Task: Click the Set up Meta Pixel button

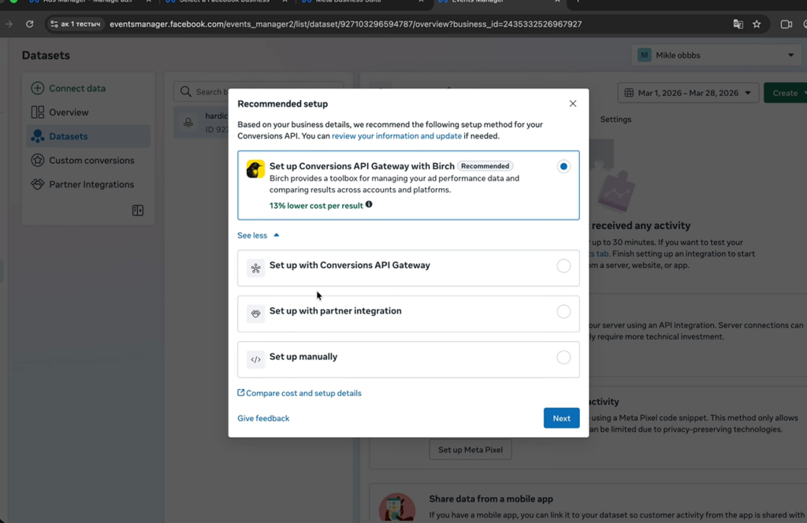Action: click(470, 450)
